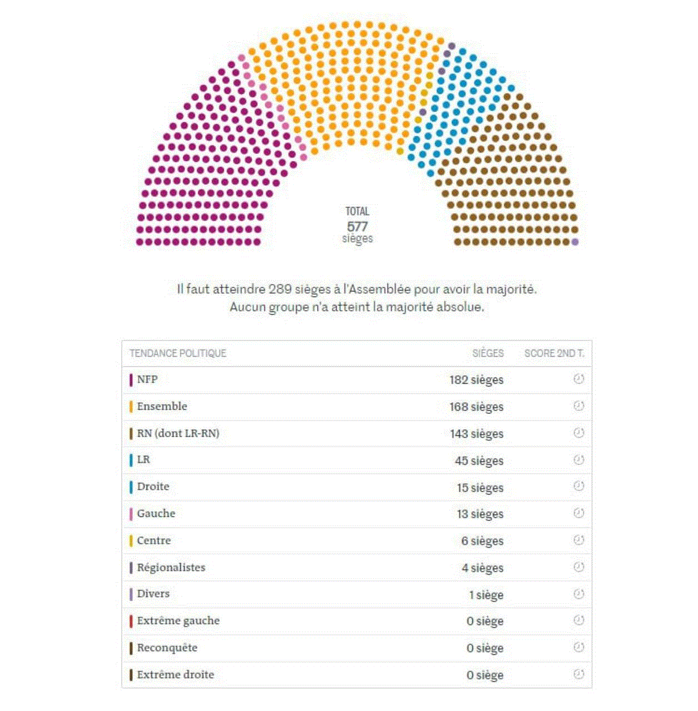Click the purple color bar beside NFP
The width and height of the screenshot is (698, 711).
pyautogui.click(x=131, y=380)
